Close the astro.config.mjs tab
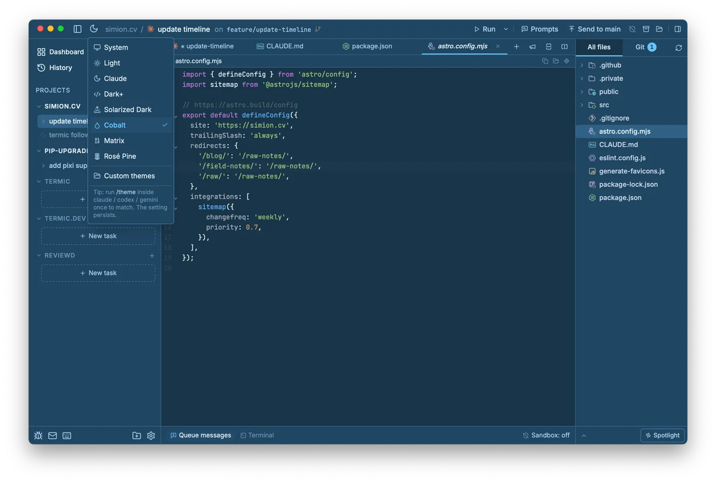 (498, 47)
